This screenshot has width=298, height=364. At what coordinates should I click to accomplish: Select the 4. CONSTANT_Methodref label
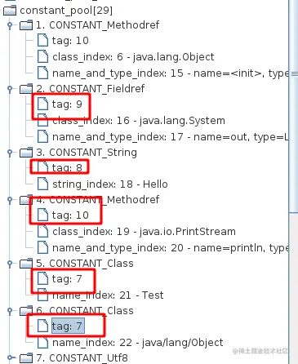(x=98, y=200)
